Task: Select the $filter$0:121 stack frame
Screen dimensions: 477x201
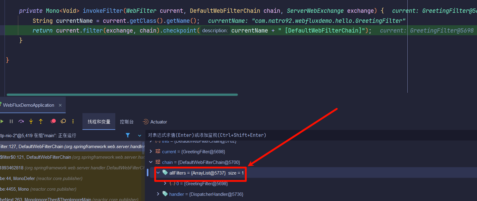Action: (72, 157)
